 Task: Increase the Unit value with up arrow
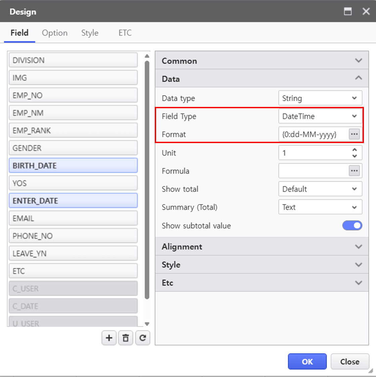(x=354, y=150)
